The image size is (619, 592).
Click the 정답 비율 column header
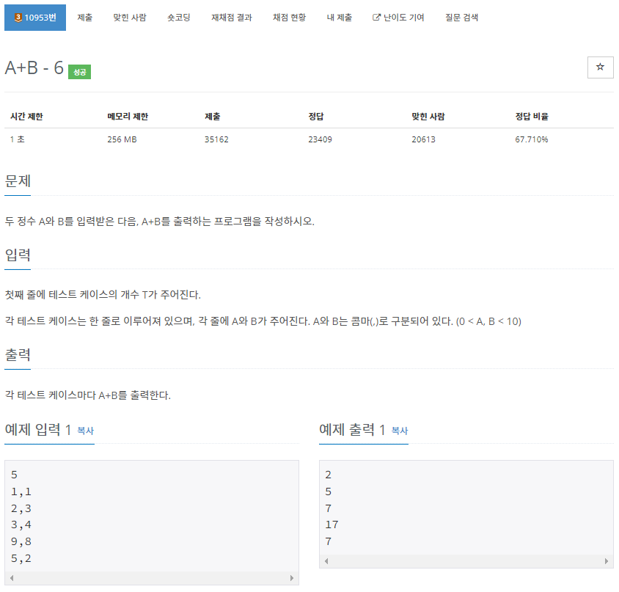click(x=532, y=117)
